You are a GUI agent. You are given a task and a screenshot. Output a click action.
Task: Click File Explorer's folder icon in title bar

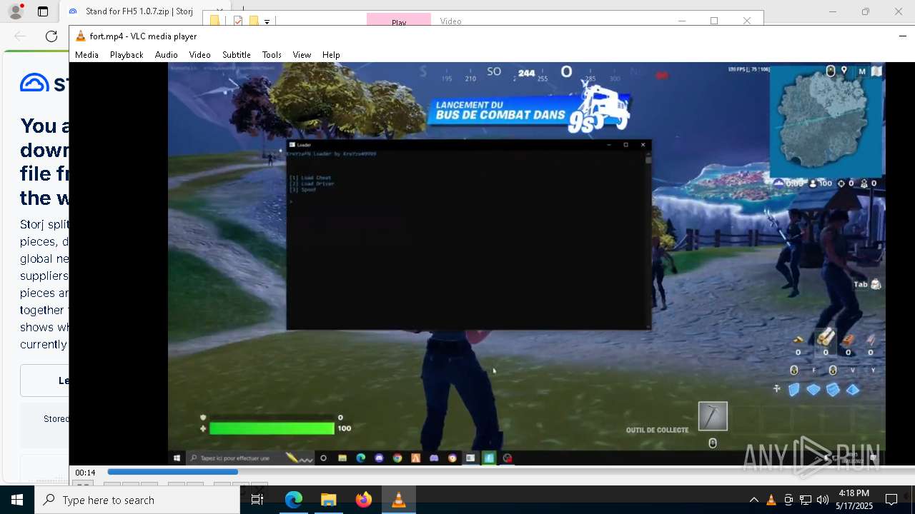pyautogui.click(x=214, y=21)
